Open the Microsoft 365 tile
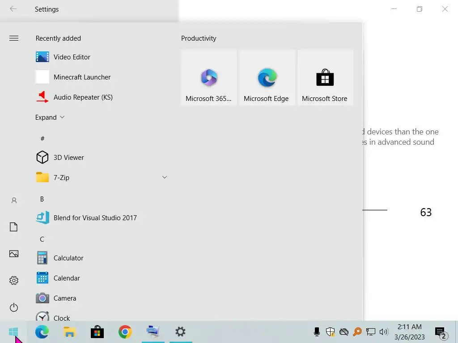The width and height of the screenshot is (458, 343). [x=208, y=78]
